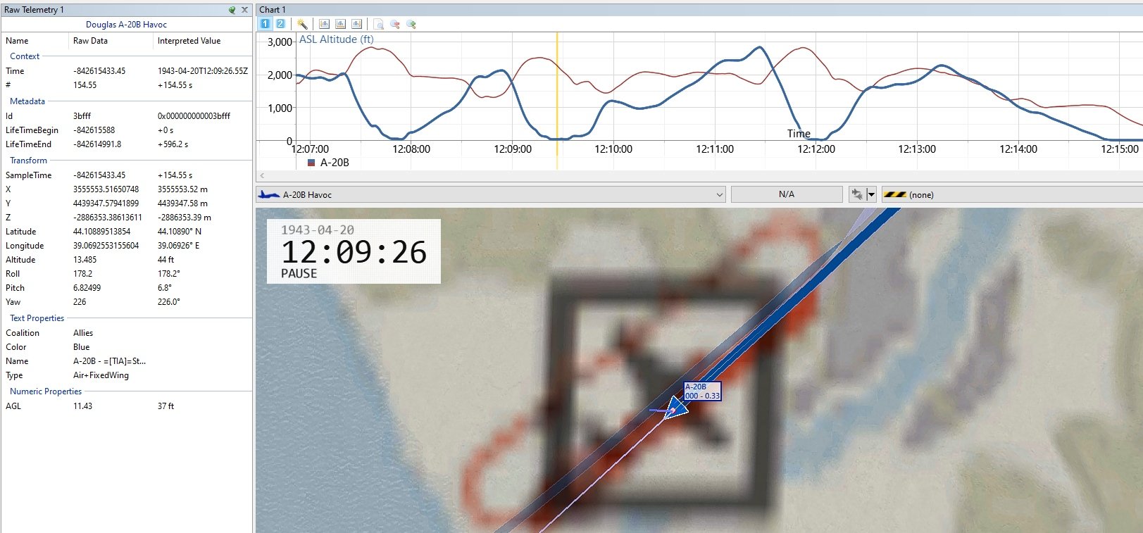Screen dimensions: 1143x533
Task: Zoom out the chart with minus magnifier
Action: point(395,24)
